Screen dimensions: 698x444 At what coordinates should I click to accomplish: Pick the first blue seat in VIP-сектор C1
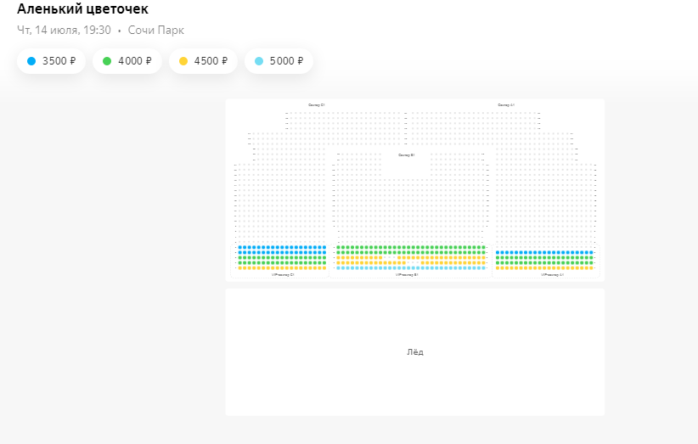(240, 248)
